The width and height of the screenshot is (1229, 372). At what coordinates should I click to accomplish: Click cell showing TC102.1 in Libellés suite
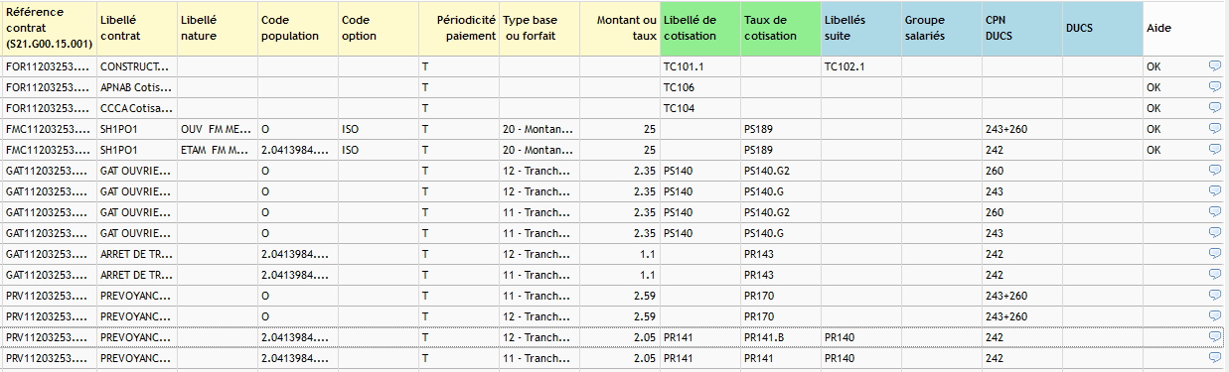click(861, 66)
